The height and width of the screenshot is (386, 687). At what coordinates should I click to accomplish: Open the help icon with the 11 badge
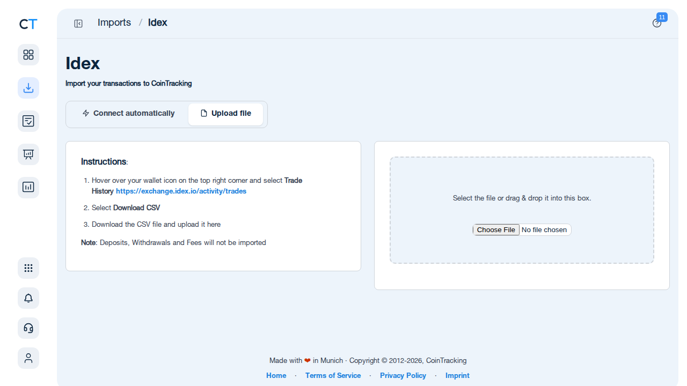click(657, 23)
